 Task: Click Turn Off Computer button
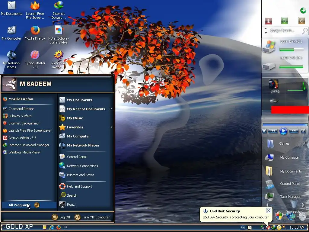(92, 217)
